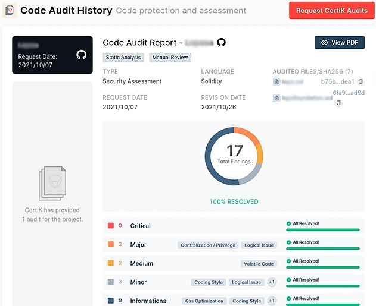This screenshot has width=376, height=306.
Task: Click the stacked documents icon in the left panel
Action: 52,184
